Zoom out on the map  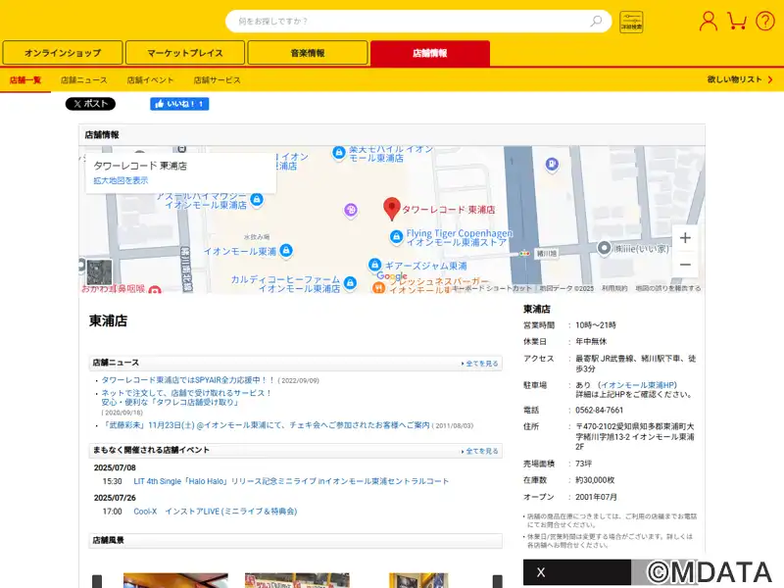click(x=685, y=265)
